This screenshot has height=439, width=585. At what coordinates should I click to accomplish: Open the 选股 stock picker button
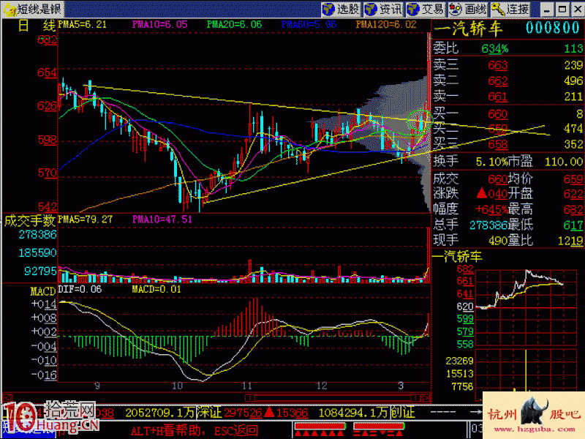(x=341, y=9)
